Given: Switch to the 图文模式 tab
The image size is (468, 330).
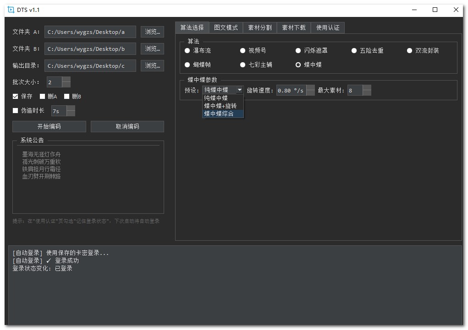Looking at the screenshot, I should click(226, 27).
